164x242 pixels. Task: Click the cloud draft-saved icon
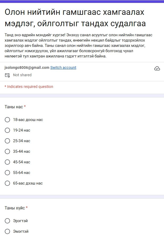click(157, 68)
